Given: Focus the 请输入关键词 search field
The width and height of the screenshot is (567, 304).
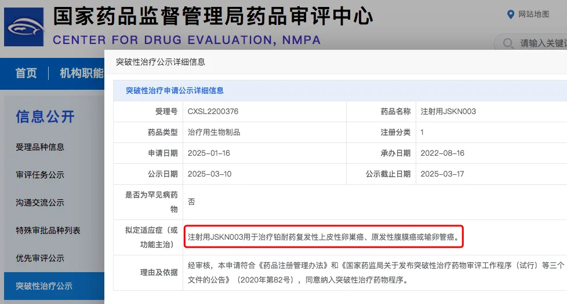Looking at the screenshot, I should click(x=532, y=43).
